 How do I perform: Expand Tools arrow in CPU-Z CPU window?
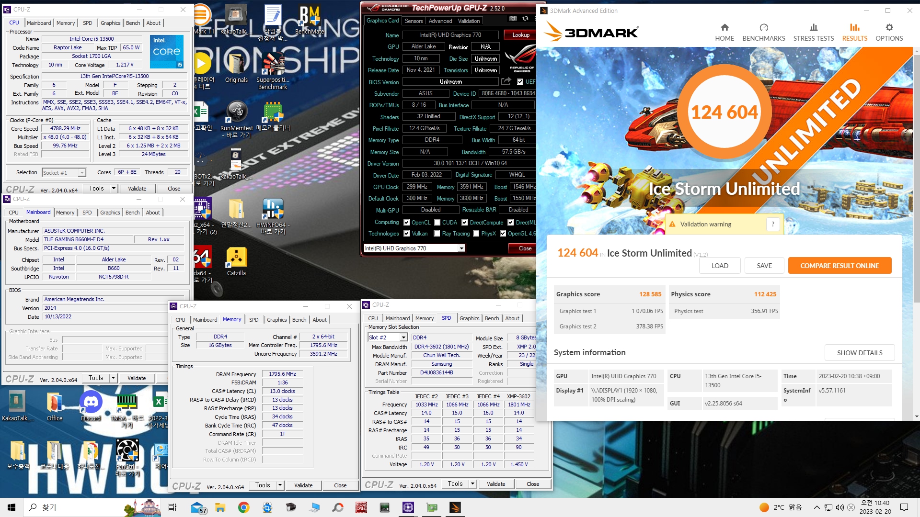[114, 189]
